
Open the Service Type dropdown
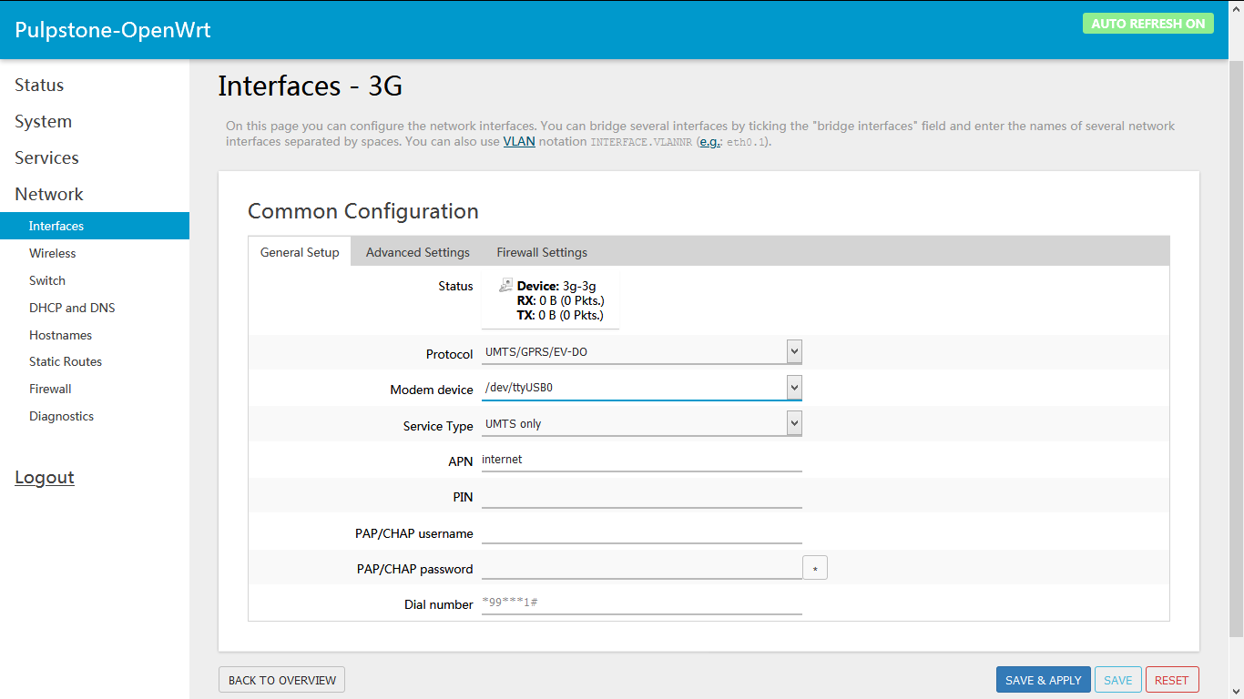pyautogui.click(x=792, y=422)
